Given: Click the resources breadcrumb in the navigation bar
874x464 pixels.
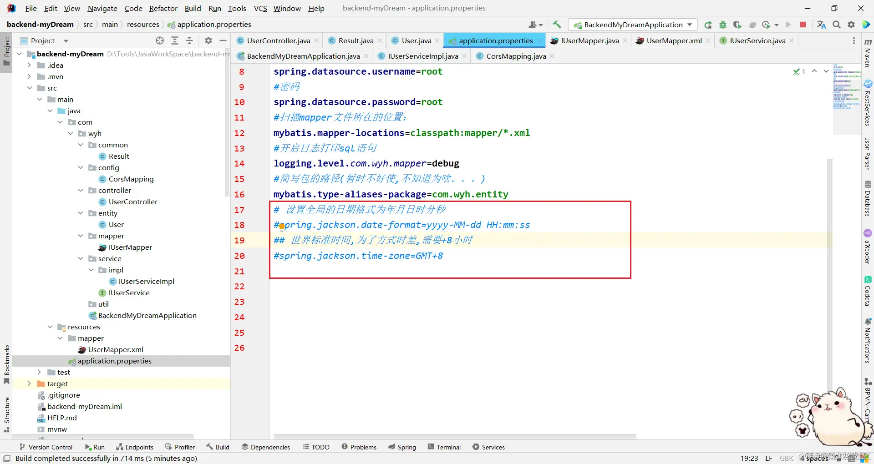Looking at the screenshot, I should (x=143, y=25).
